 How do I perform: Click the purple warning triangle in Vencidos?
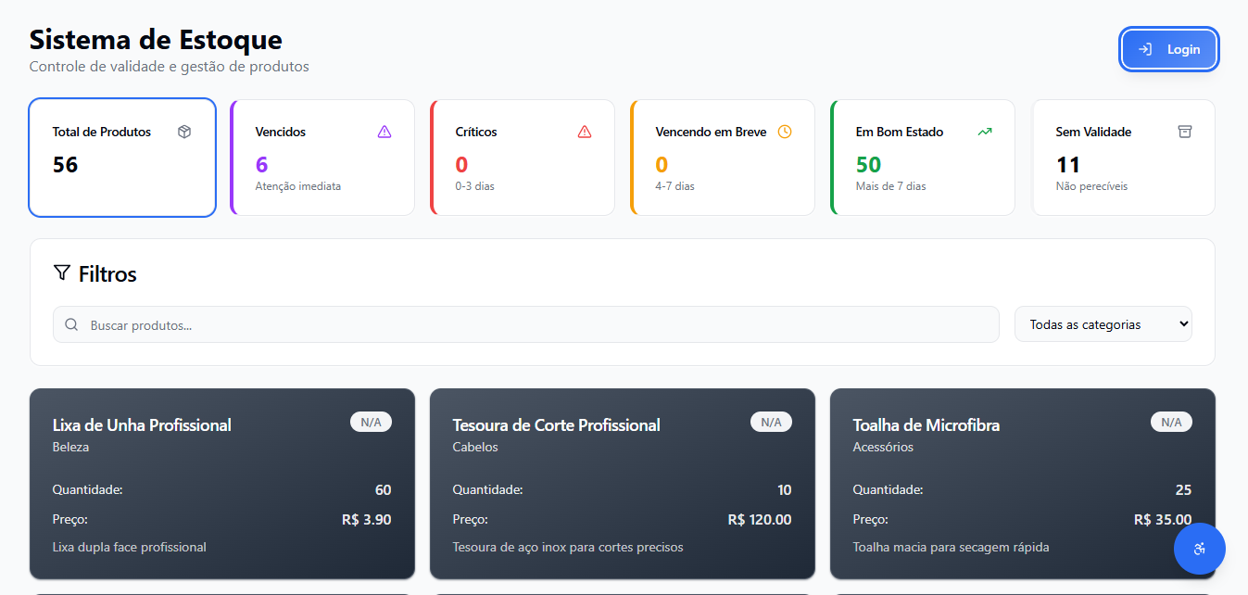[x=384, y=132]
